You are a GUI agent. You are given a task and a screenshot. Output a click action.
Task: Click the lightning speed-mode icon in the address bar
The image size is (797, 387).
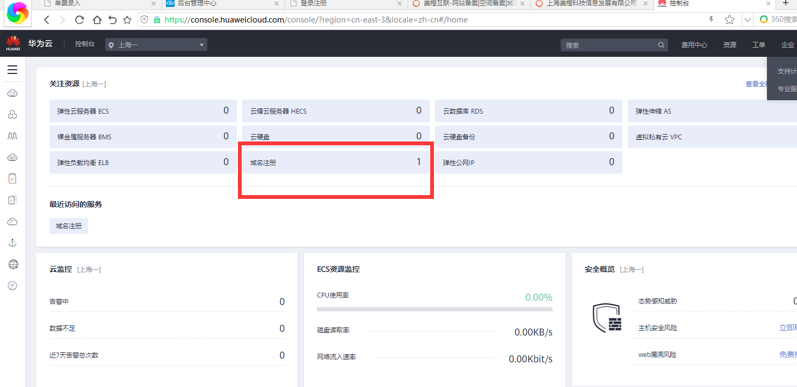(x=712, y=20)
